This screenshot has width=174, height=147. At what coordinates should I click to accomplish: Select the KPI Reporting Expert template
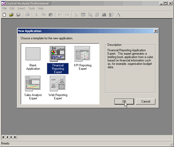pos(82,54)
